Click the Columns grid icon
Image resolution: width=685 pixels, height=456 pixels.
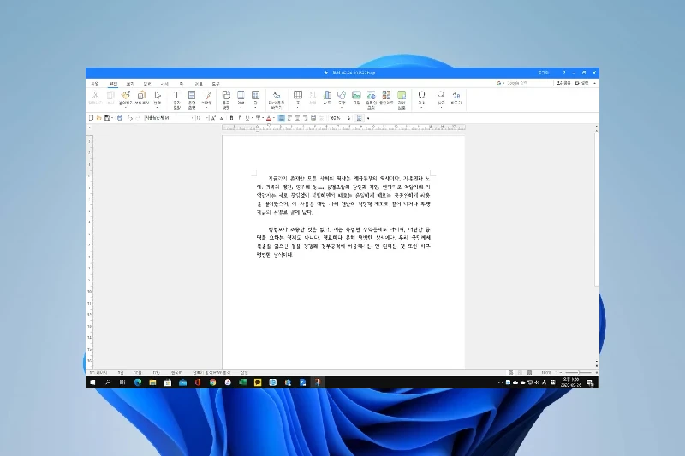click(255, 95)
